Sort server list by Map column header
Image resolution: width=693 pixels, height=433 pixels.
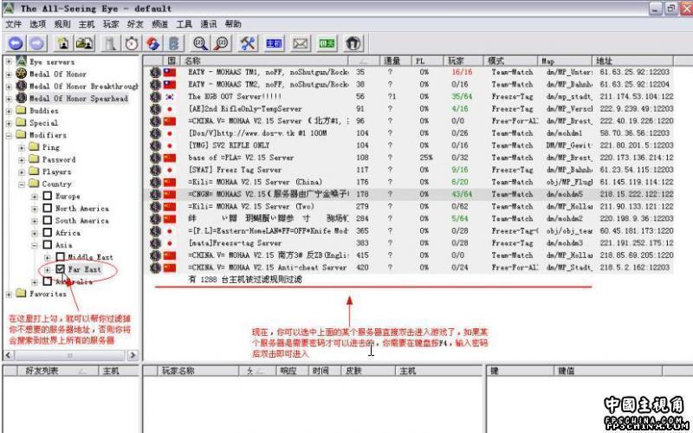[x=565, y=61]
